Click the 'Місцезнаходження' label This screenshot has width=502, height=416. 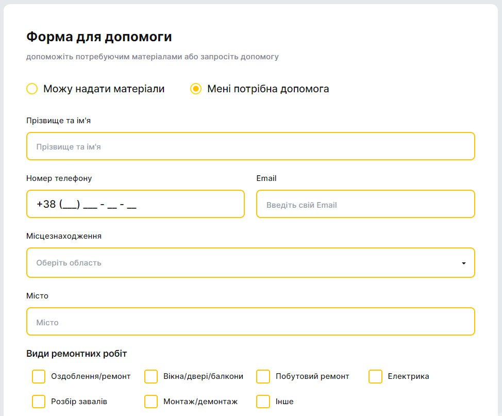64,236
